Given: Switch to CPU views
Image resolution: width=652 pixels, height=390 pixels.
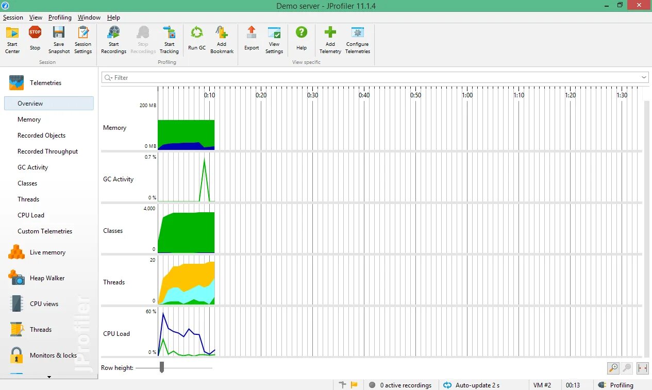Looking at the screenshot, I should pos(45,303).
